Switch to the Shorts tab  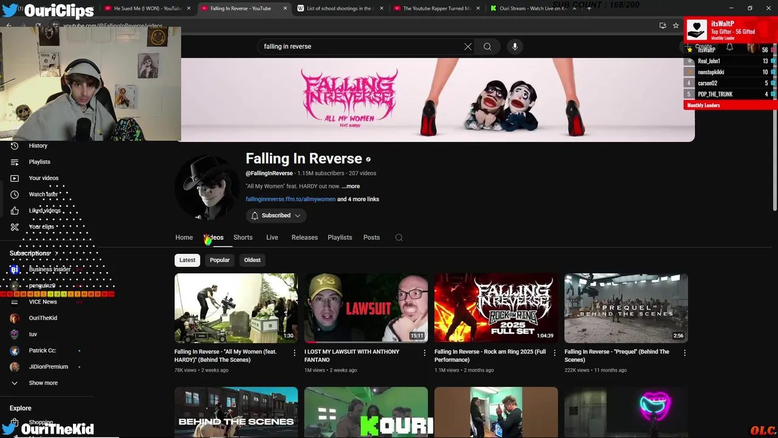click(243, 237)
